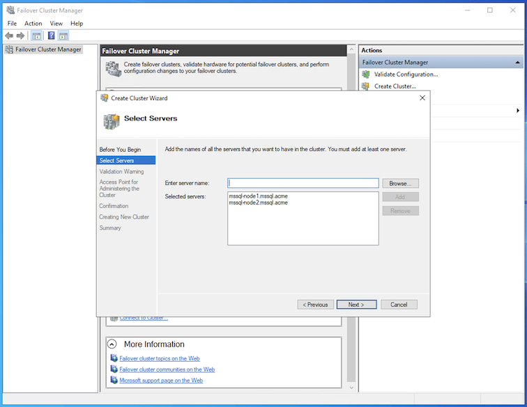Close the Create Cluster Wizard dialog
Viewport: 527px width, 407px height.
[422, 98]
